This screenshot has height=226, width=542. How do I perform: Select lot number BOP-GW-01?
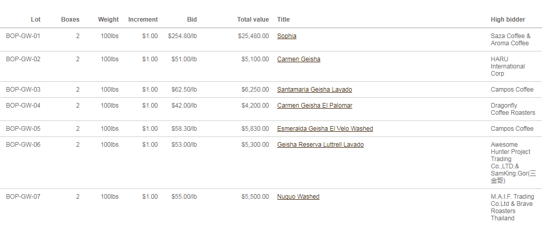click(23, 36)
